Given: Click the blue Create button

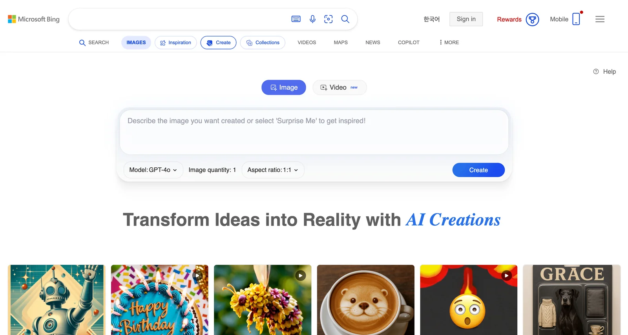Looking at the screenshot, I should pos(478,170).
